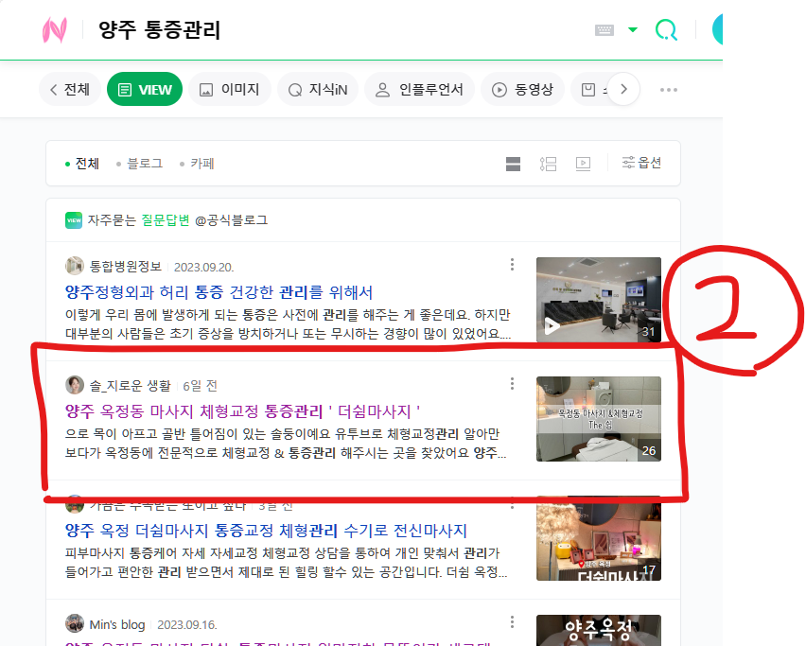Open the 동영상 tab
Screen dimensions: 806x646
click(522, 90)
